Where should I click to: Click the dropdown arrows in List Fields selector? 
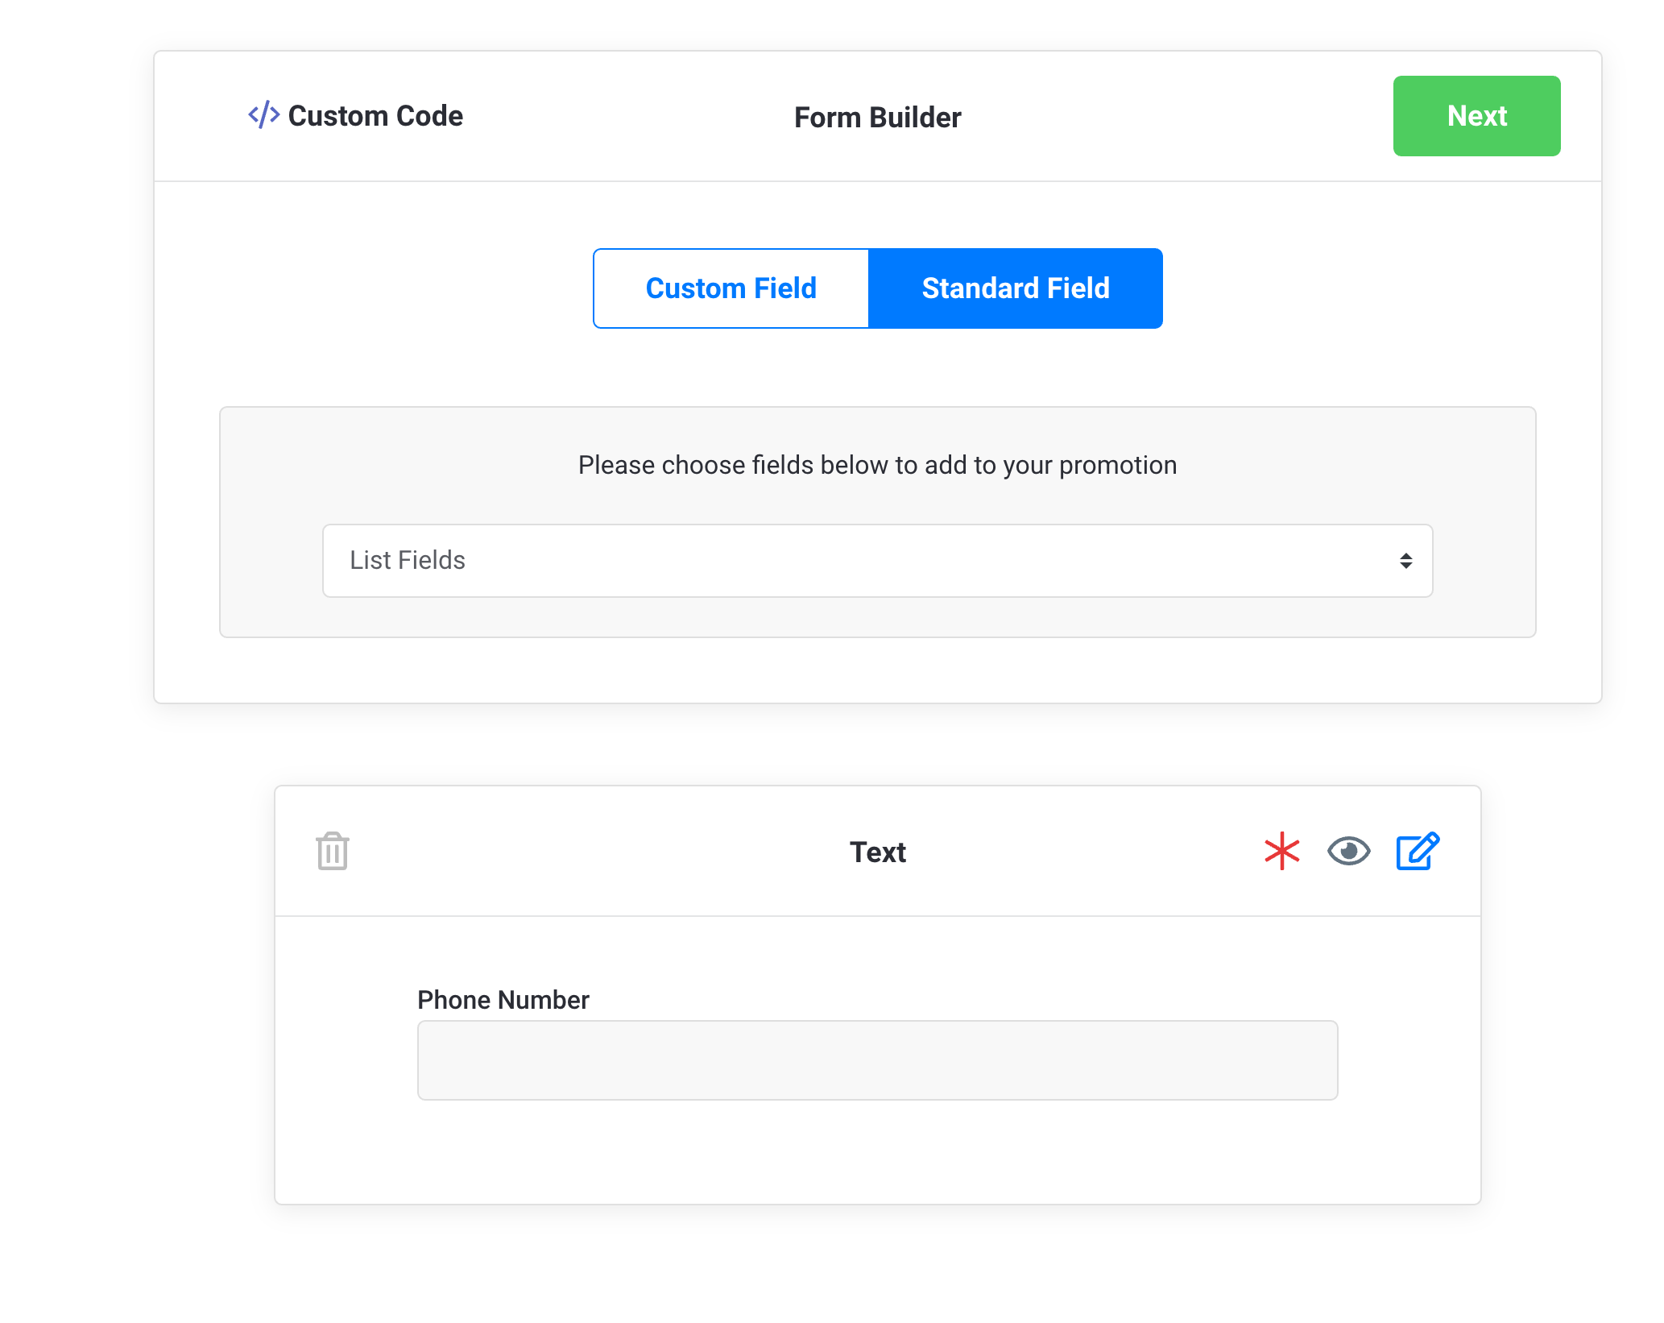coord(1405,560)
